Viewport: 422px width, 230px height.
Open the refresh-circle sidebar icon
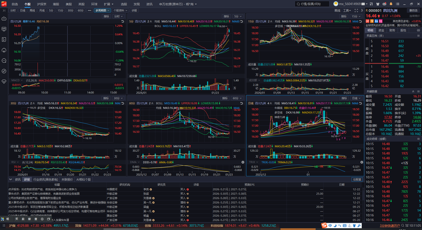point(4,50)
